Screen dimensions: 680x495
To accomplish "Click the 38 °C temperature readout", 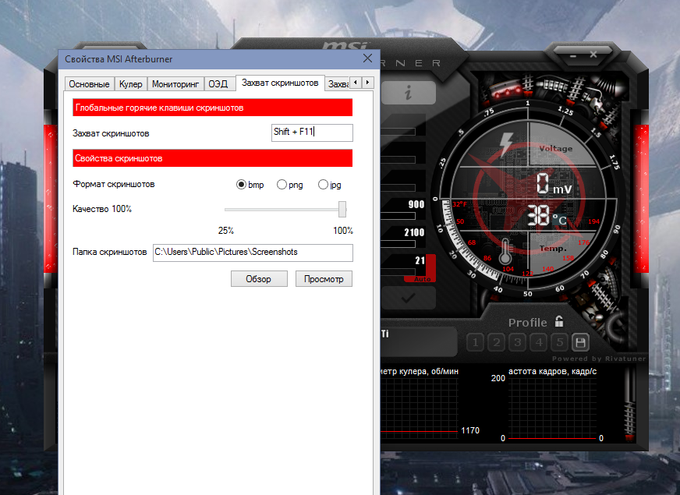I will tap(547, 216).
